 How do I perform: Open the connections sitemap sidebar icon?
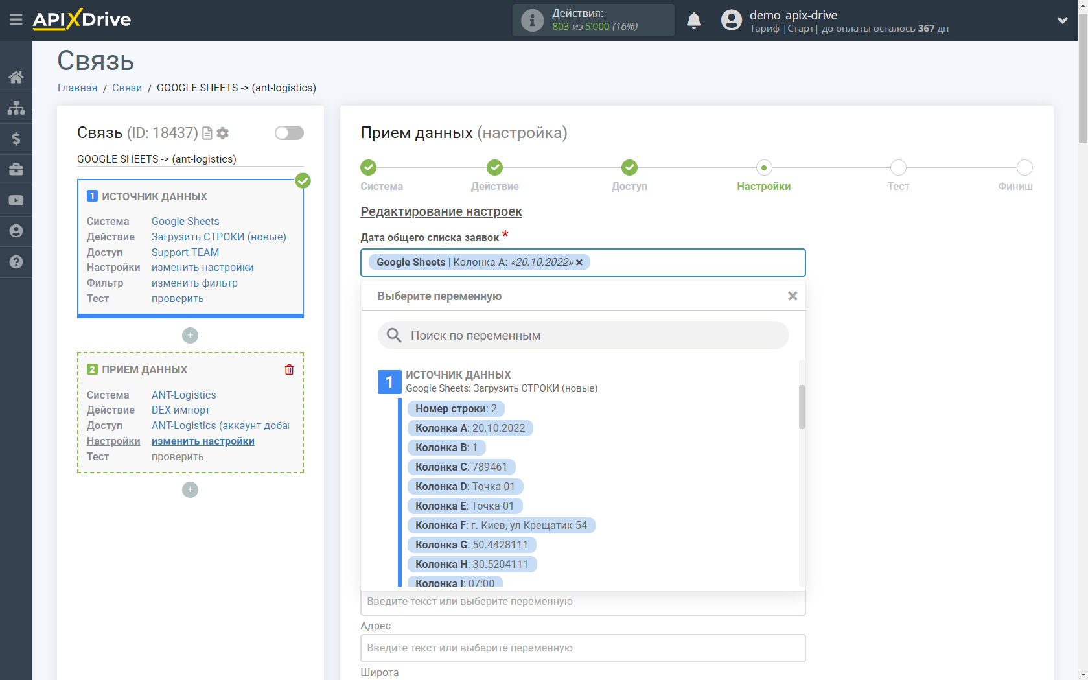[x=16, y=108]
